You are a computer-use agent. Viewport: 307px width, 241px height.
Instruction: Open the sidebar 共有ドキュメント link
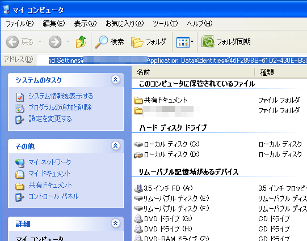click(51, 185)
